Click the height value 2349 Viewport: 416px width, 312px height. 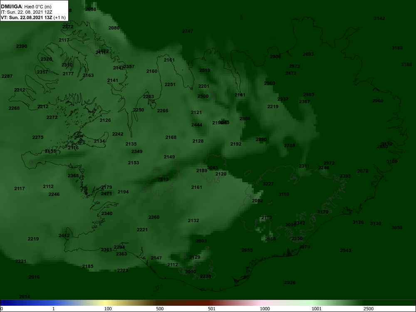137,151
